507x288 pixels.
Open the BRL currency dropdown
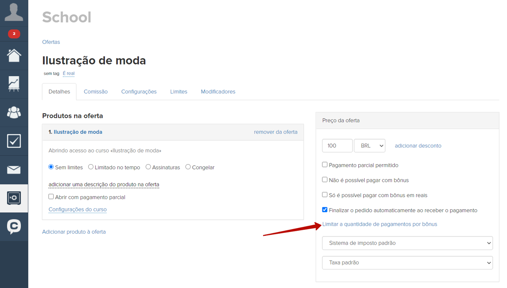369,146
